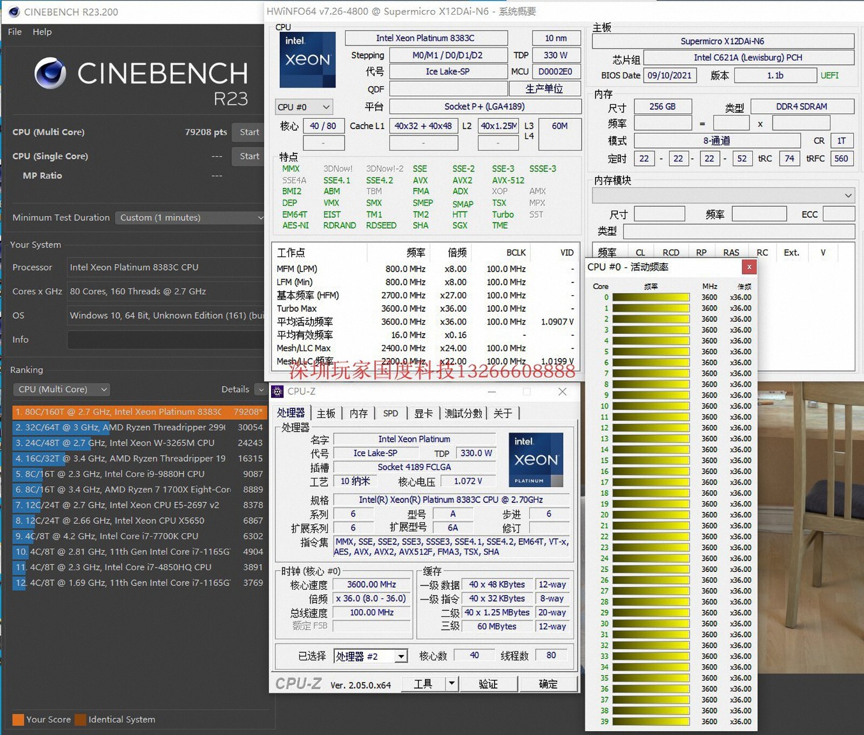Click the Cinebench logo icon in title bar
The height and width of the screenshot is (735, 864).
[14, 12]
